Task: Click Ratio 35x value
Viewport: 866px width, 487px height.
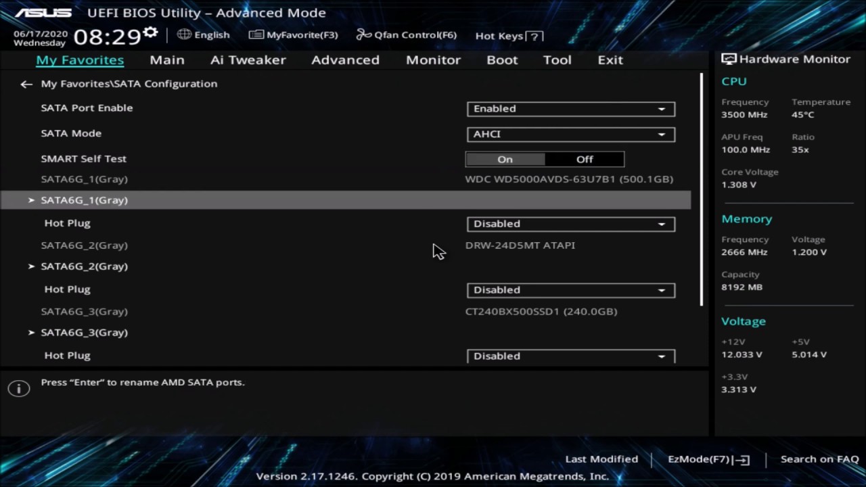Action: coord(800,150)
